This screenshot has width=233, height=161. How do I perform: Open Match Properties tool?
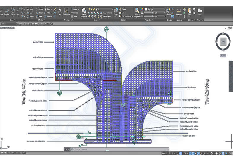click(137, 13)
